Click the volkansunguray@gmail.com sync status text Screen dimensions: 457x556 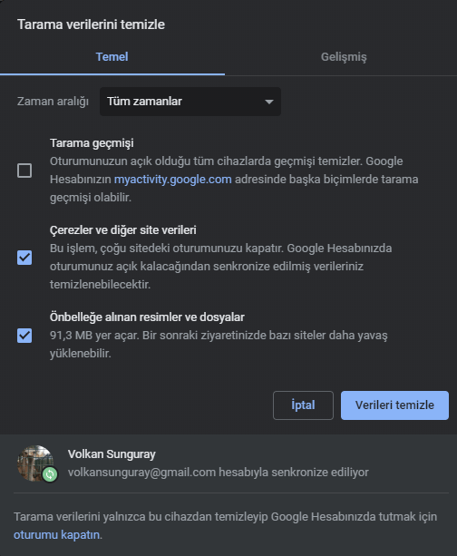pos(219,473)
